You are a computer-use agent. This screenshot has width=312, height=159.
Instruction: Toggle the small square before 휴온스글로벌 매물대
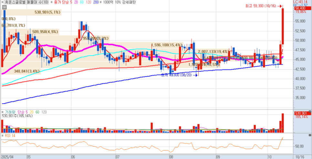pyautogui.click(x=2, y=2)
